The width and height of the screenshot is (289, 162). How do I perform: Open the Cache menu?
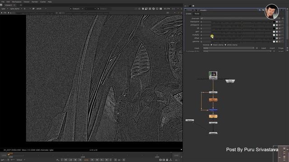point(43,2)
